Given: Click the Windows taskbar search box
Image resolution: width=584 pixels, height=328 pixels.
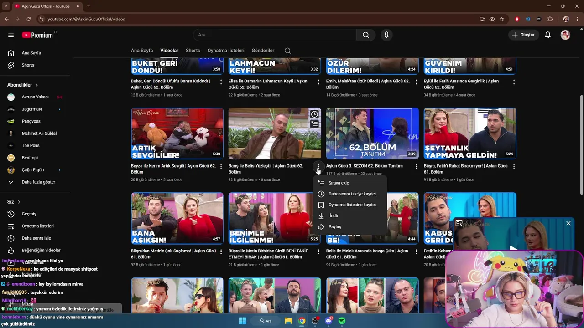Looking at the screenshot, I should point(266,321).
